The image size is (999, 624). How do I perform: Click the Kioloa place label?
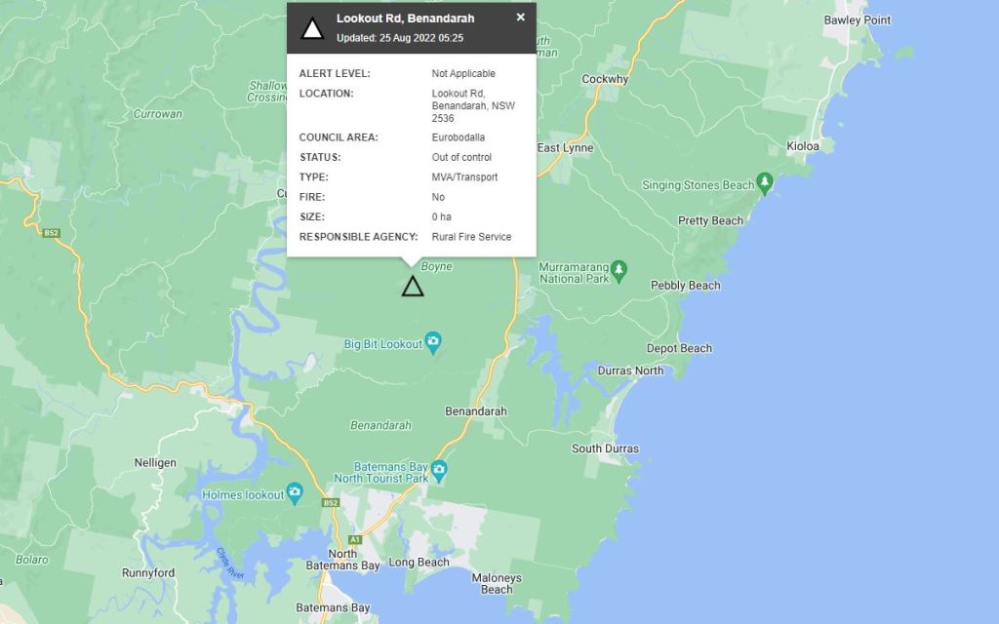(x=803, y=146)
